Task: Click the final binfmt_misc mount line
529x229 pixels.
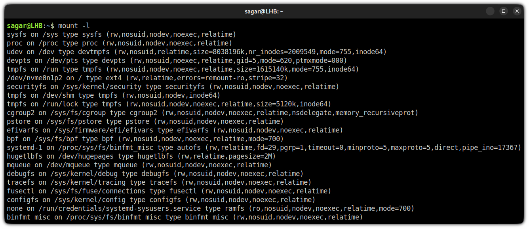Action: [185, 217]
